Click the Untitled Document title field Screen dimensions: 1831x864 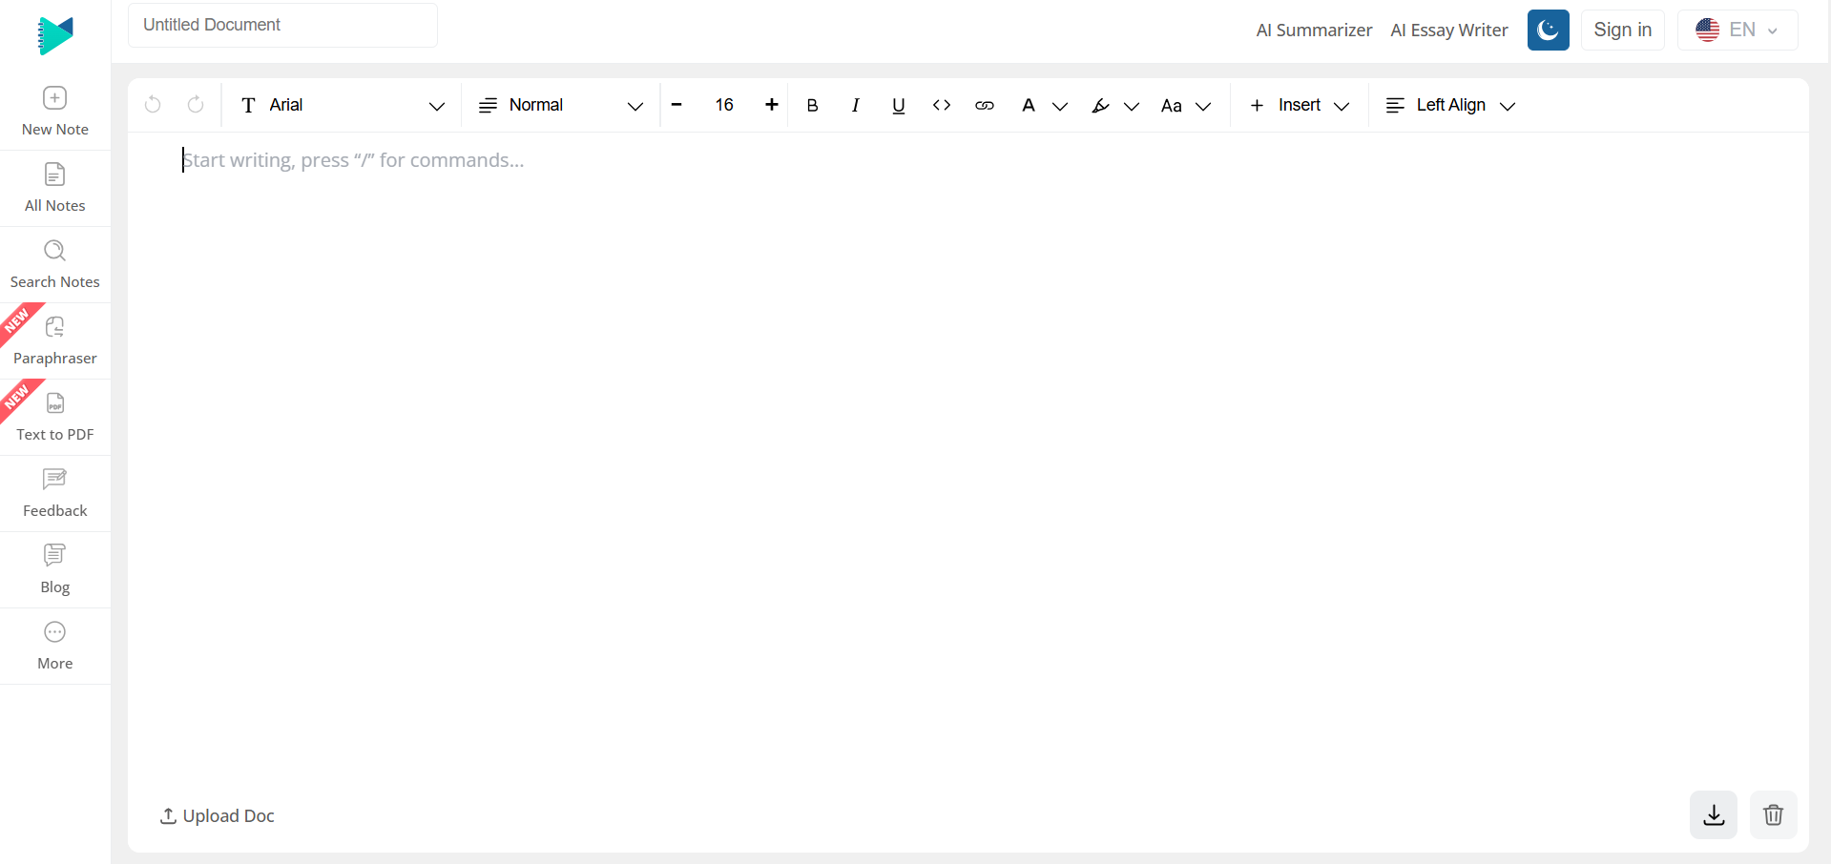pos(282,26)
